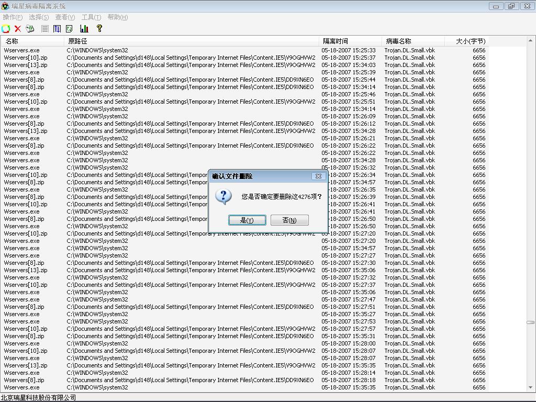This screenshot has height=402, width=536.
Task: Select the Wservers[10].zip row at 15:27:57
Action: pos(244,329)
